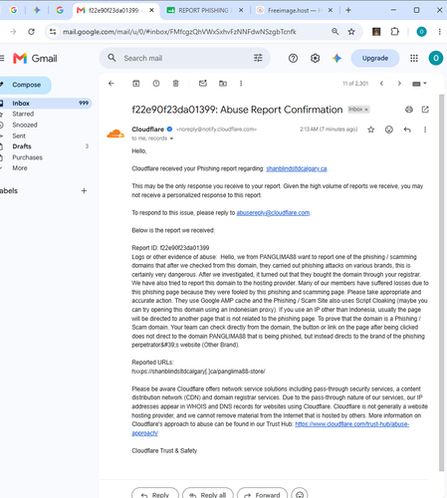Open email toolbar more options menu

(x=241, y=84)
